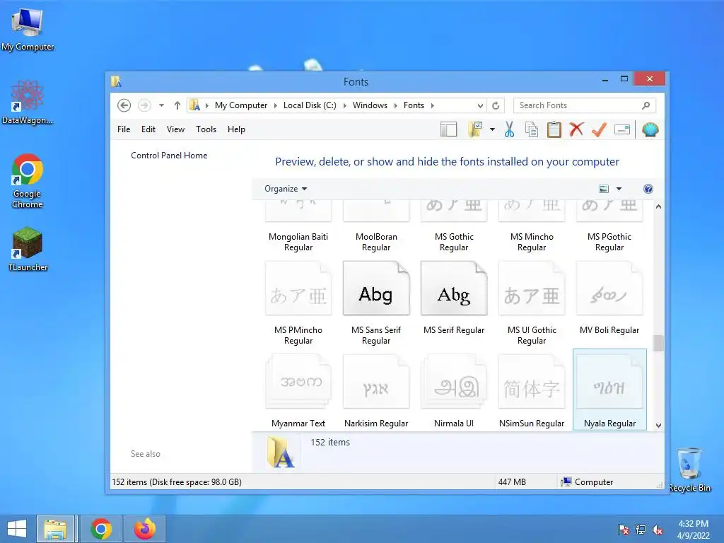Select the MS PMincho Regular font
This screenshot has width=724, height=543.
click(298, 303)
